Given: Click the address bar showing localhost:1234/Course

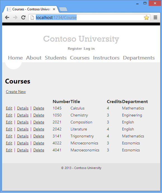Looking at the screenshot, I should [89, 18].
